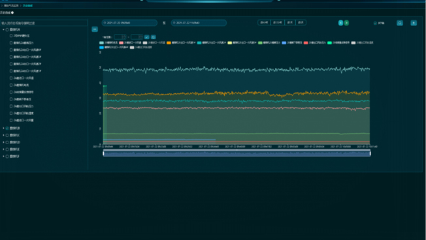Image resolution: width=426 pixels, height=240 pixels.
Task: Click the export download icon button
Action: 414,23
